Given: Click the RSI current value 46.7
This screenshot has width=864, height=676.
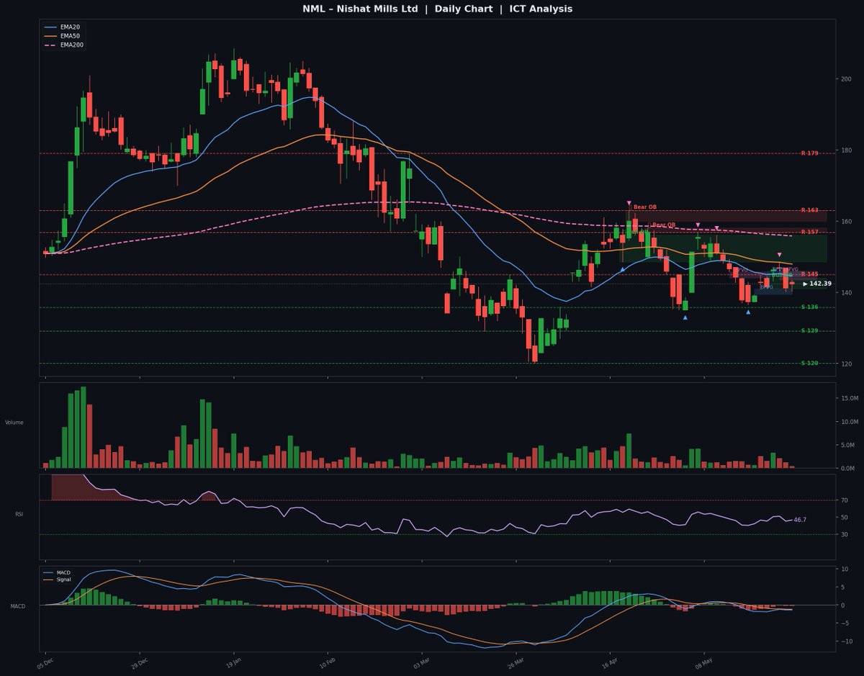Looking at the screenshot, I should [x=799, y=519].
